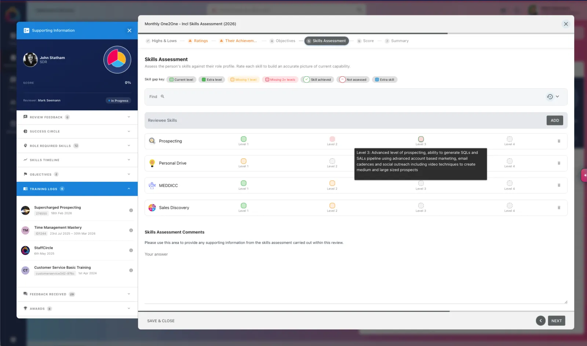Expand the Success Circle section
This screenshot has width=587, height=346.
[77, 131]
